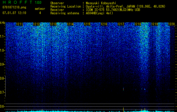Screen dimensions: 177x112
Task: Click the yellow detection bar under 1217
Action: pyautogui.click(x=123, y=109)
